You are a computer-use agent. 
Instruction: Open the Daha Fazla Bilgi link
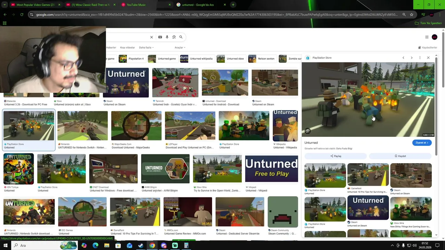point(344,149)
